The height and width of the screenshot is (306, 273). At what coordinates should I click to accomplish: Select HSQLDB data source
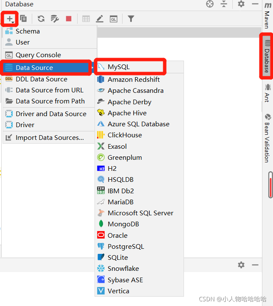tap(139, 180)
